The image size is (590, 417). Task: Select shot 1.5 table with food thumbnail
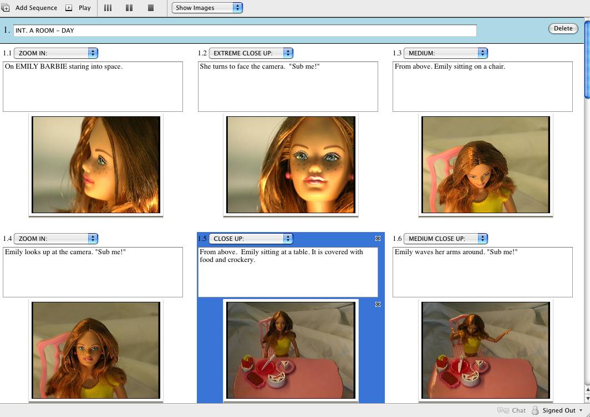coord(291,350)
